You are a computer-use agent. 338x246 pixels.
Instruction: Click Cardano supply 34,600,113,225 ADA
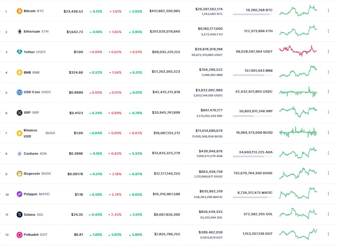pyautogui.click(x=256, y=152)
